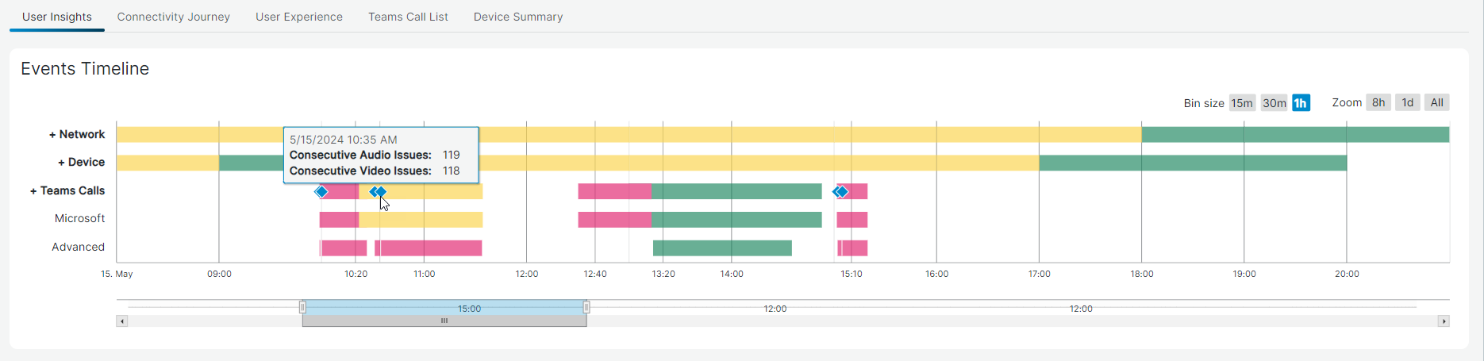Open the Device Summary tab
The width and height of the screenshot is (1484, 361).
[518, 17]
